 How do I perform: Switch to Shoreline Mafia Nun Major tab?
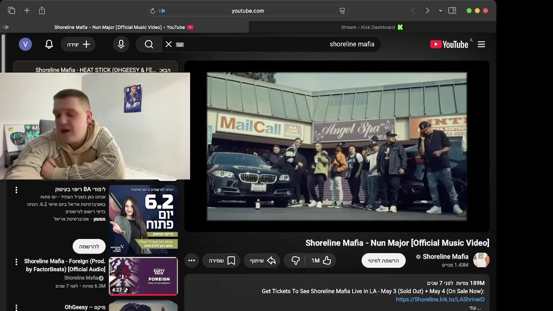(124, 27)
